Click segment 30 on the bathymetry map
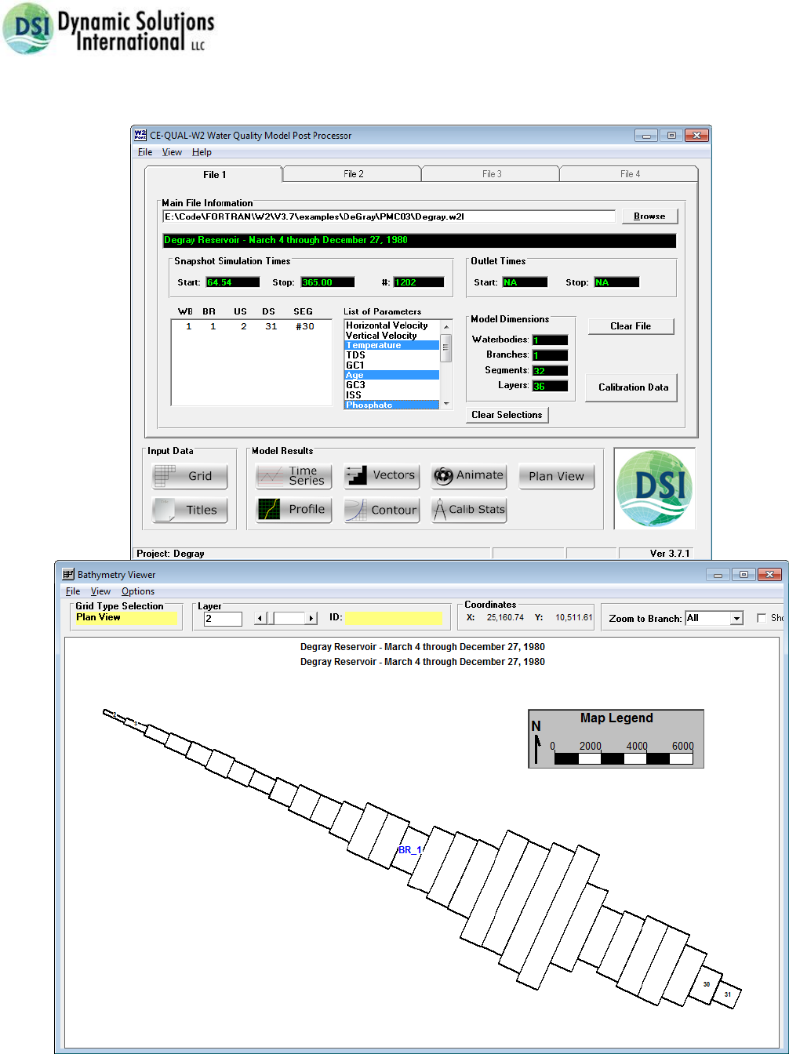Screen dimensions: 789x1054 pos(707,984)
